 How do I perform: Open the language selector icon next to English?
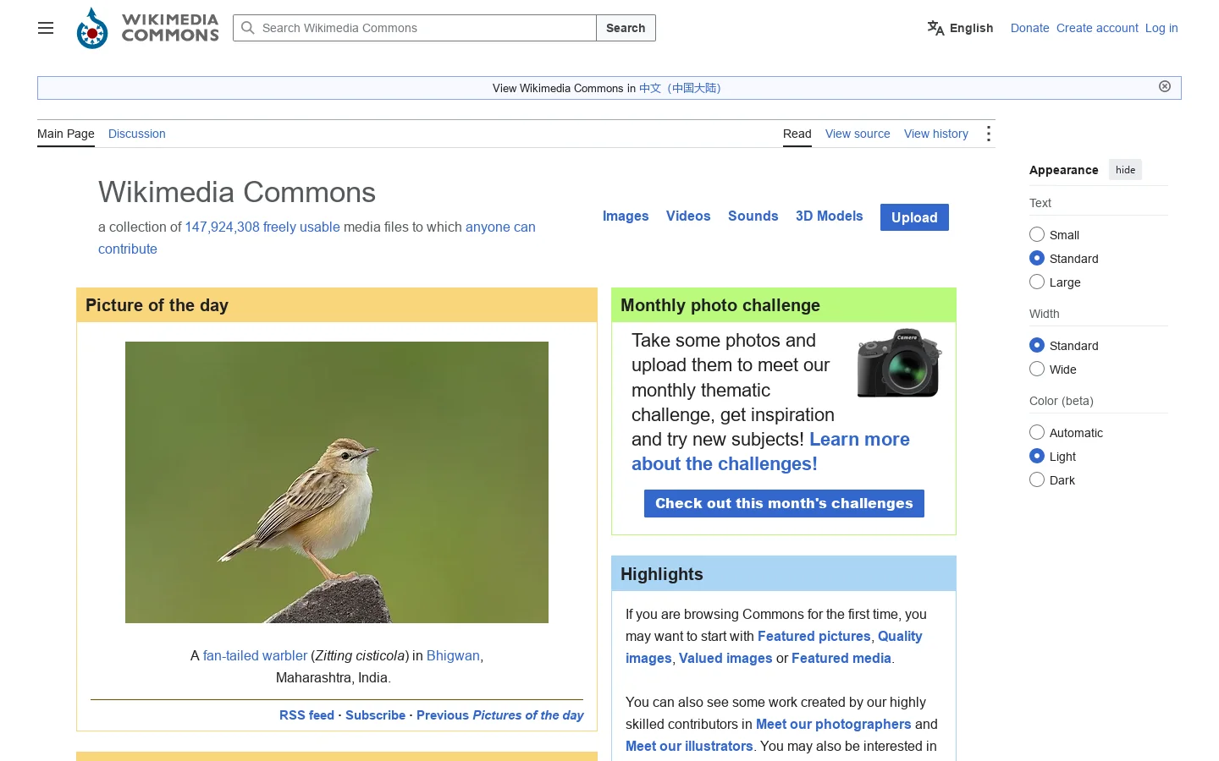[x=935, y=28]
